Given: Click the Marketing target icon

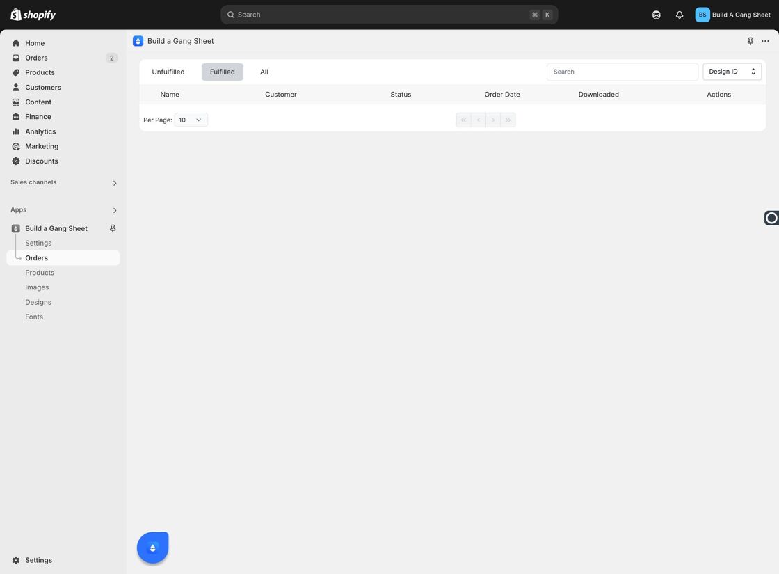Looking at the screenshot, I should click(x=16, y=146).
